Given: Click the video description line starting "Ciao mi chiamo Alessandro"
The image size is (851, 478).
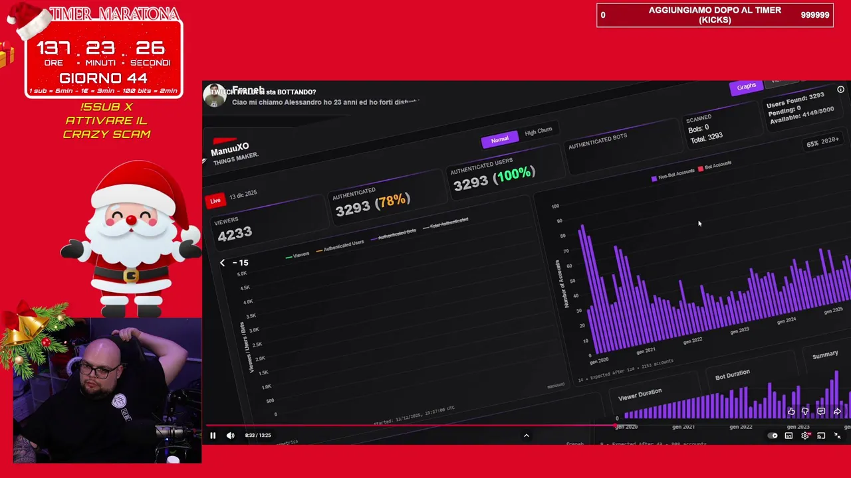Looking at the screenshot, I should (325, 102).
